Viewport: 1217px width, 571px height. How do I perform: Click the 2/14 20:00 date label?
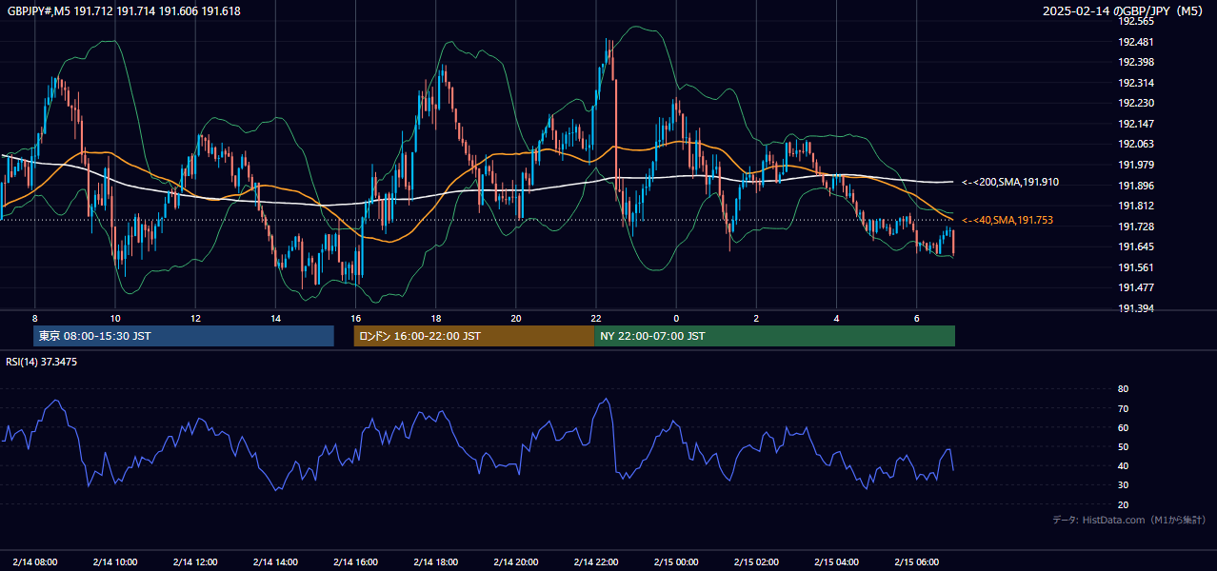point(516,561)
